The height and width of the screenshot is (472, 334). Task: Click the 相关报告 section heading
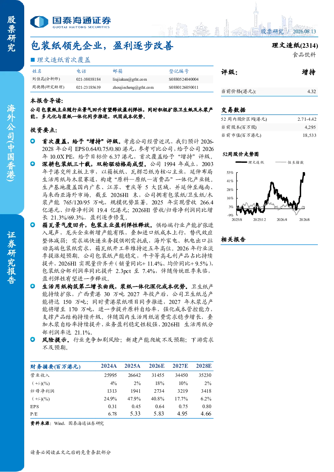[x=233, y=240]
